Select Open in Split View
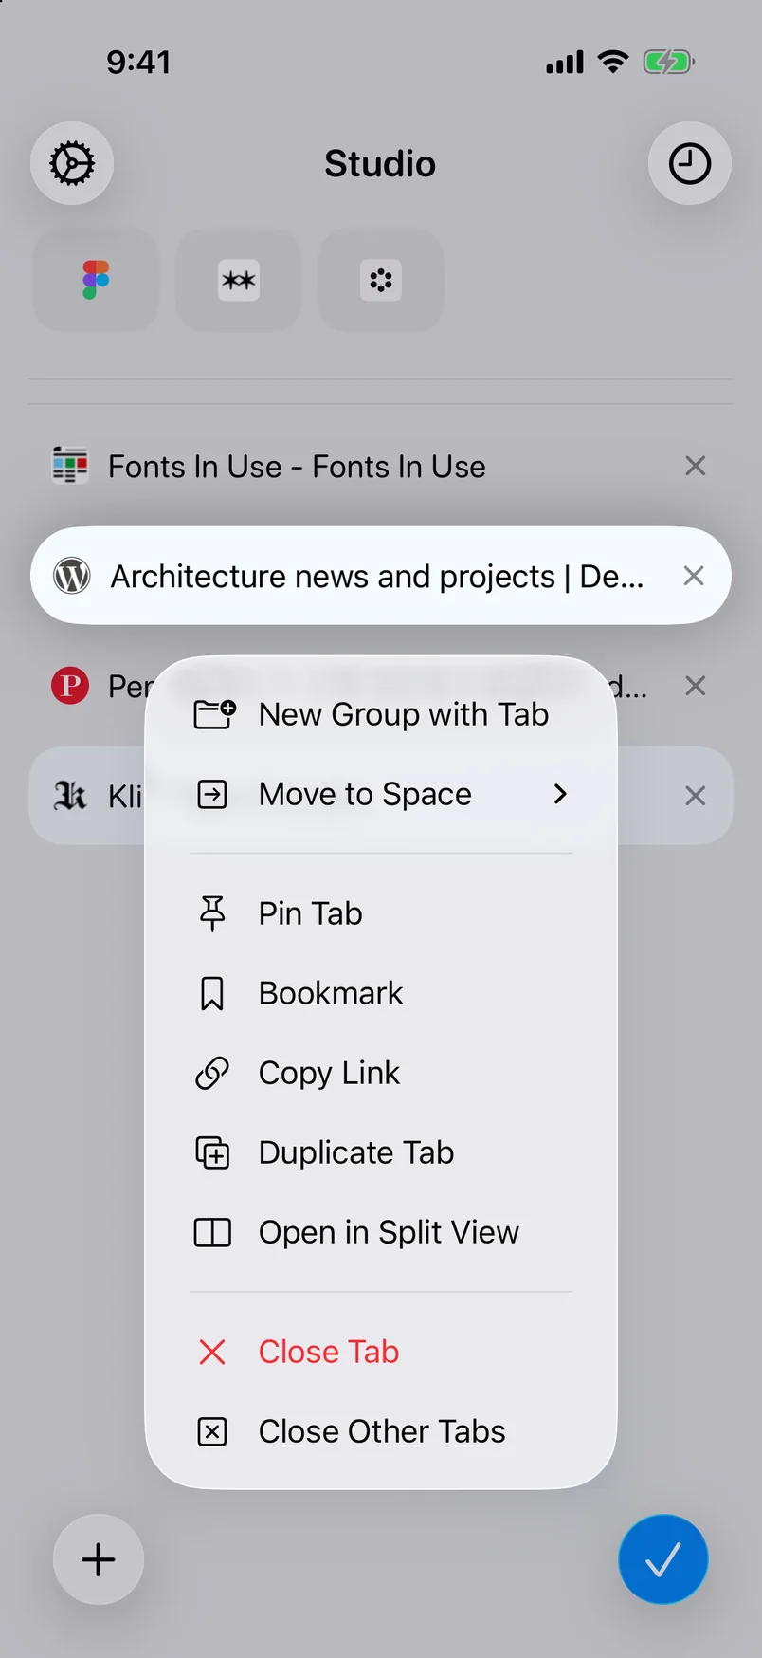Viewport: 762px width, 1658px height. (x=381, y=1232)
